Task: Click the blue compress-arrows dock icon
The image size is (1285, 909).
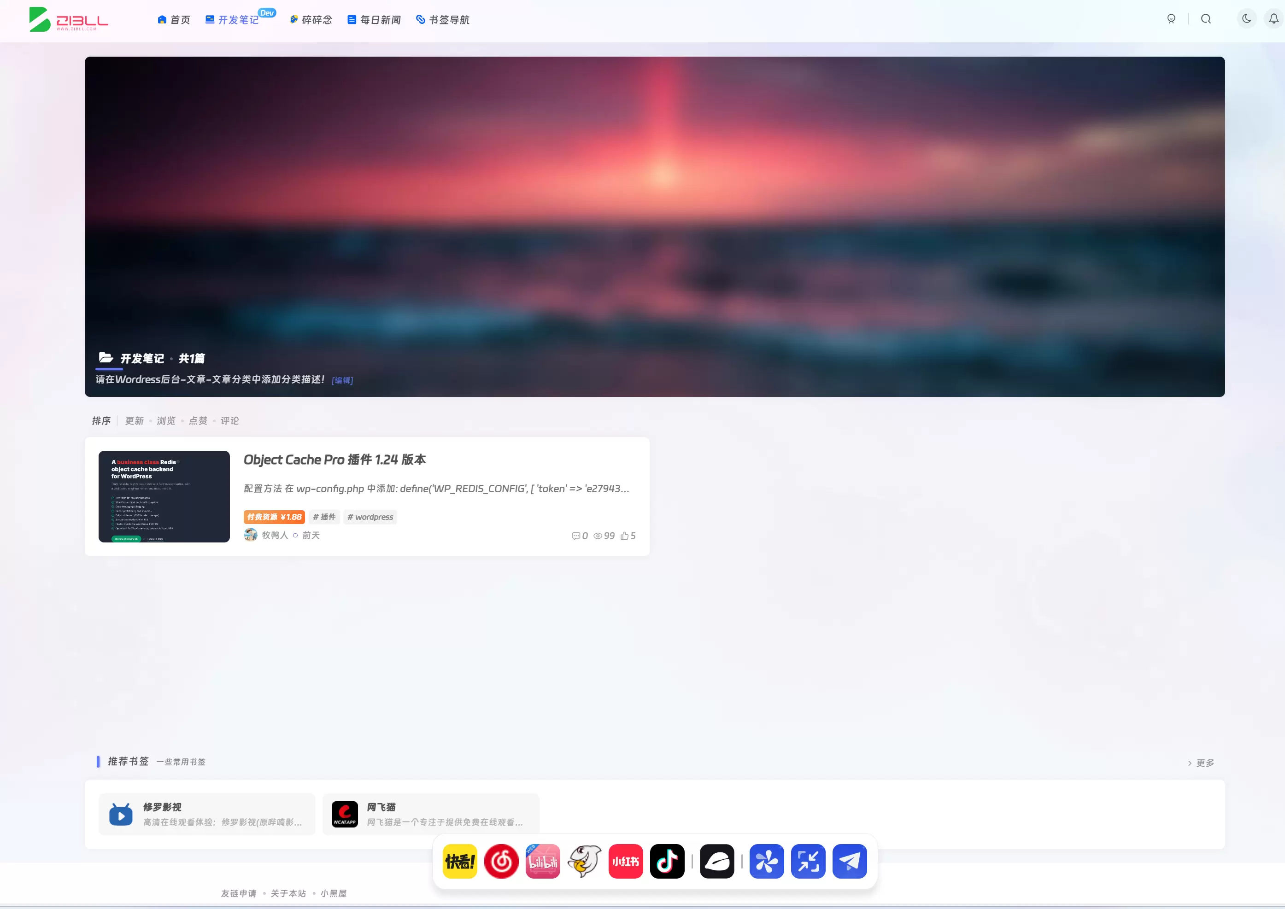Action: (x=808, y=861)
